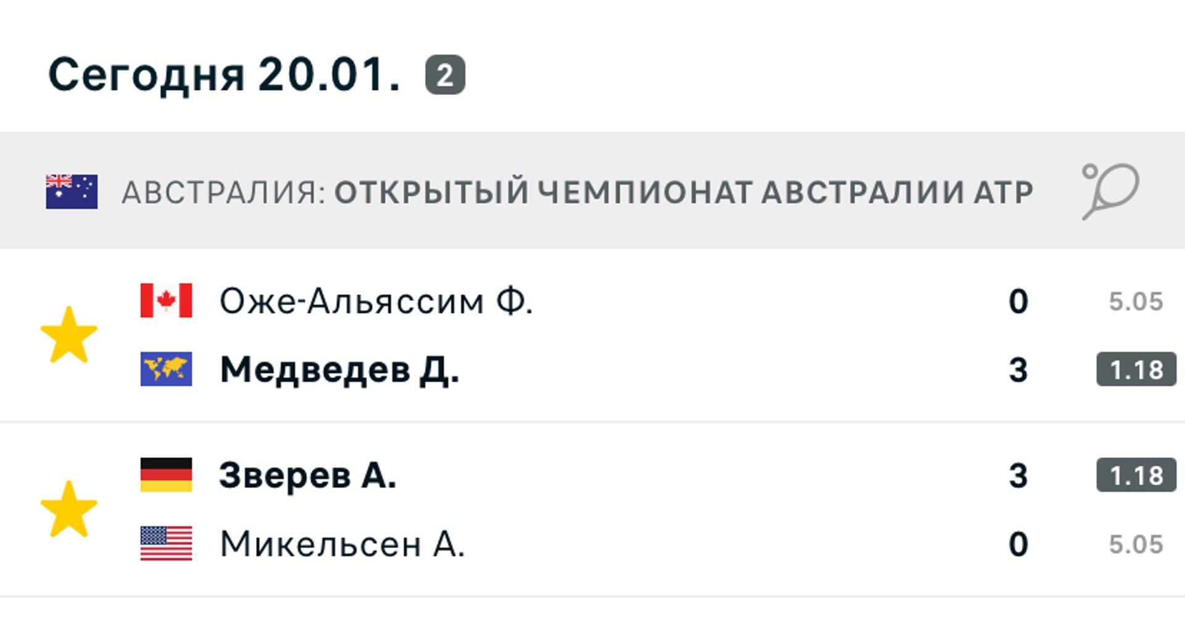Image resolution: width=1185 pixels, height=620 pixels.
Task: Select the 1.18 odds for Медведев
Action: tap(1136, 370)
